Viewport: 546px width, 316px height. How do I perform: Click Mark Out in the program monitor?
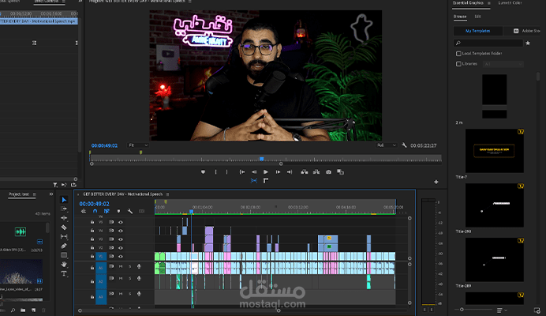(227, 172)
